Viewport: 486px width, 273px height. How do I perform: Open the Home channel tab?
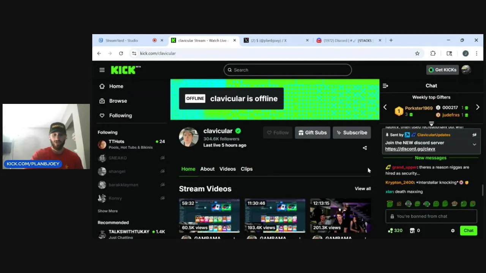tap(188, 169)
